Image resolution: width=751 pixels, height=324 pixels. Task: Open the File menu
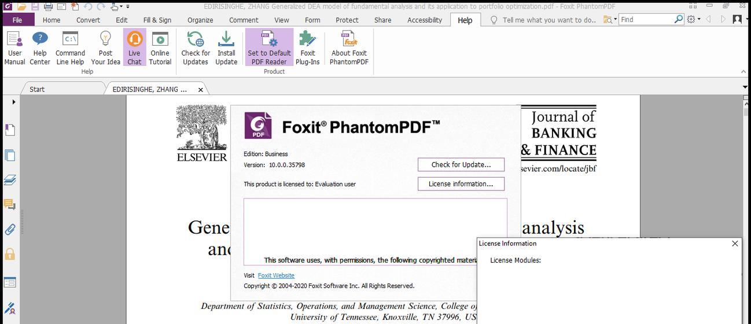pyautogui.click(x=17, y=20)
